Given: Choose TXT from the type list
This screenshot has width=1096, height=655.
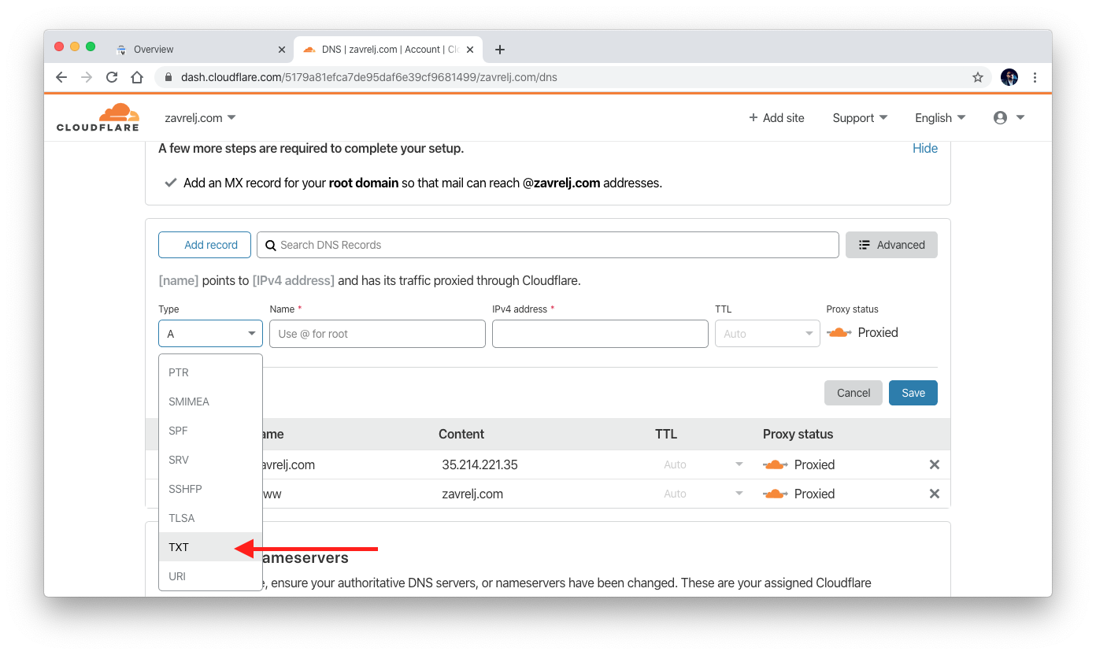Looking at the screenshot, I should pyautogui.click(x=210, y=547).
